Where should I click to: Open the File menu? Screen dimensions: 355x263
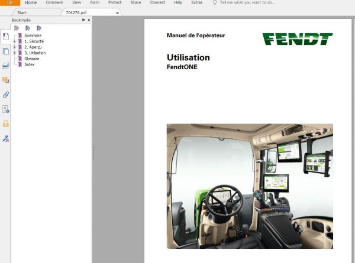tap(10, 2)
